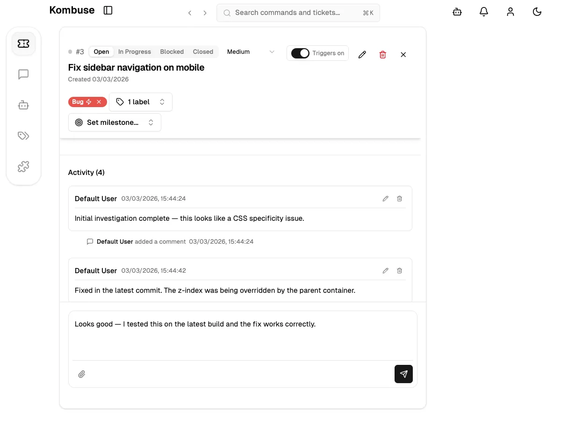Open the integrations puzzle-piece panel

[x=23, y=167]
